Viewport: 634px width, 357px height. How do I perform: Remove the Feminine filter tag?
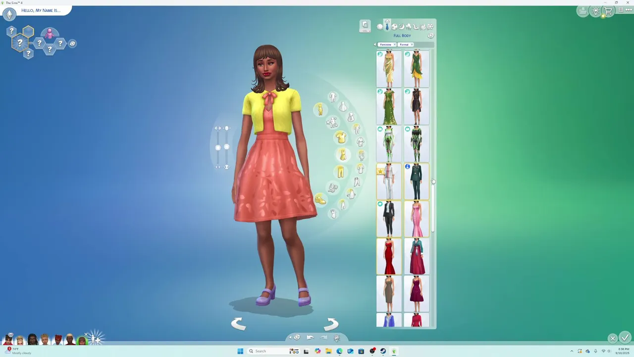395,45
